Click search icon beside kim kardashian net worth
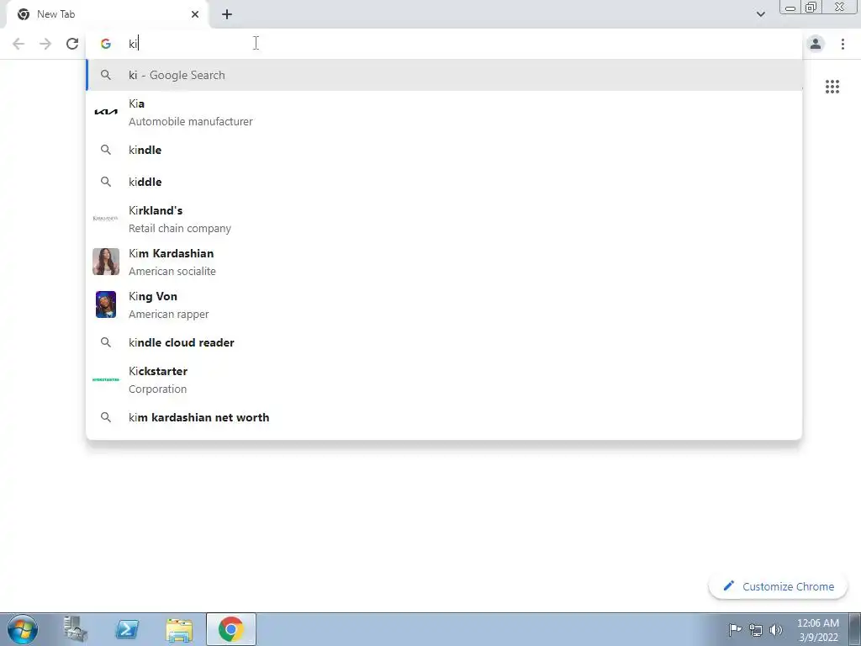 pos(105,417)
